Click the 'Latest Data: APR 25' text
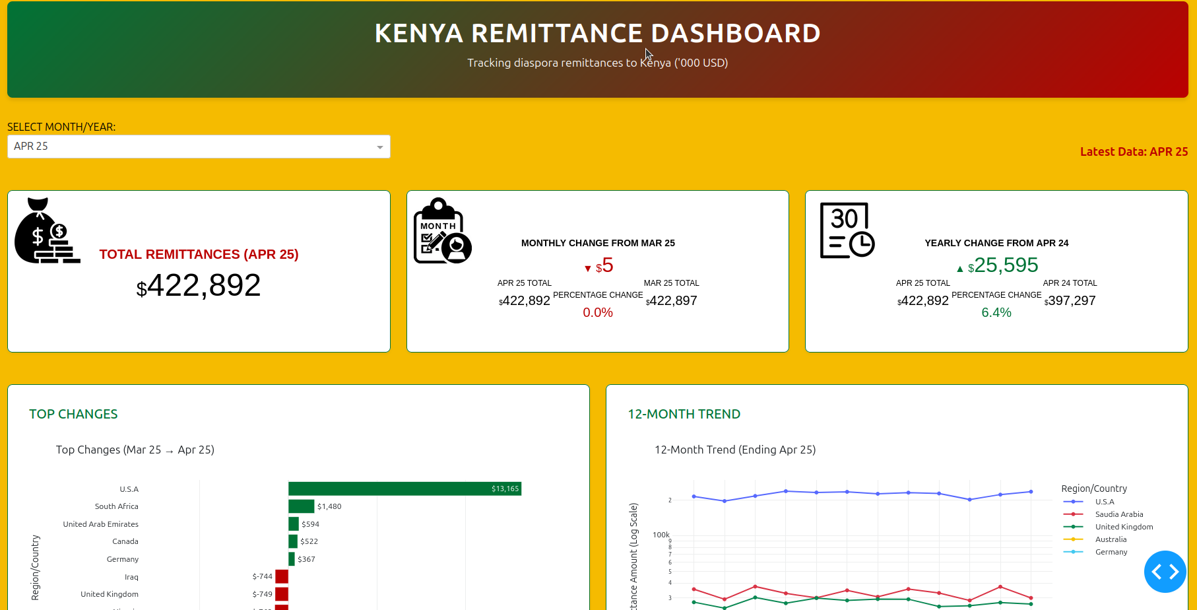This screenshot has width=1197, height=610. [1134, 152]
